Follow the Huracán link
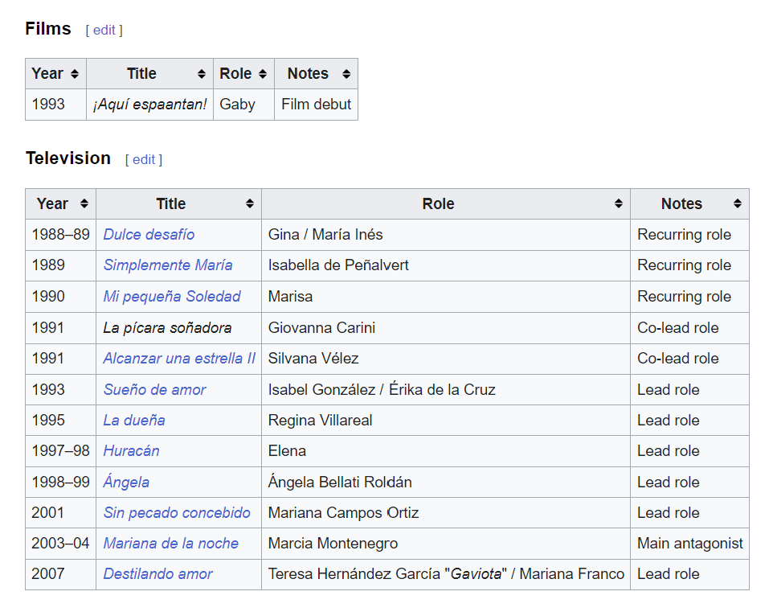773x616 pixels. (131, 451)
